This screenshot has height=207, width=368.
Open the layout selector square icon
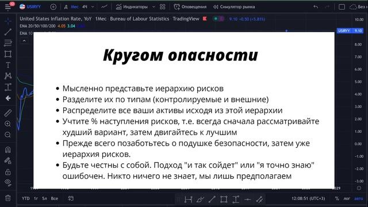point(342,7)
